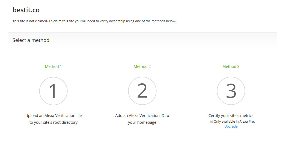Screen dimensions: 286x142
Task: Click 'Only available in Alexa Pro.' note
Action: (x=234, y=122)
